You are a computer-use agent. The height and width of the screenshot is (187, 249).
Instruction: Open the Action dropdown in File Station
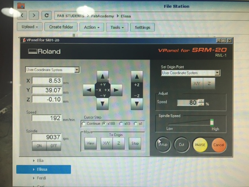[92, 27]
